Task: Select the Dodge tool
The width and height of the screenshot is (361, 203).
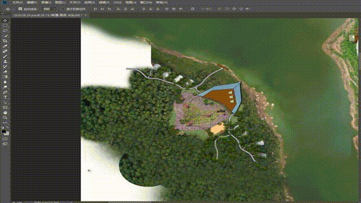Action: coord(5,87)
